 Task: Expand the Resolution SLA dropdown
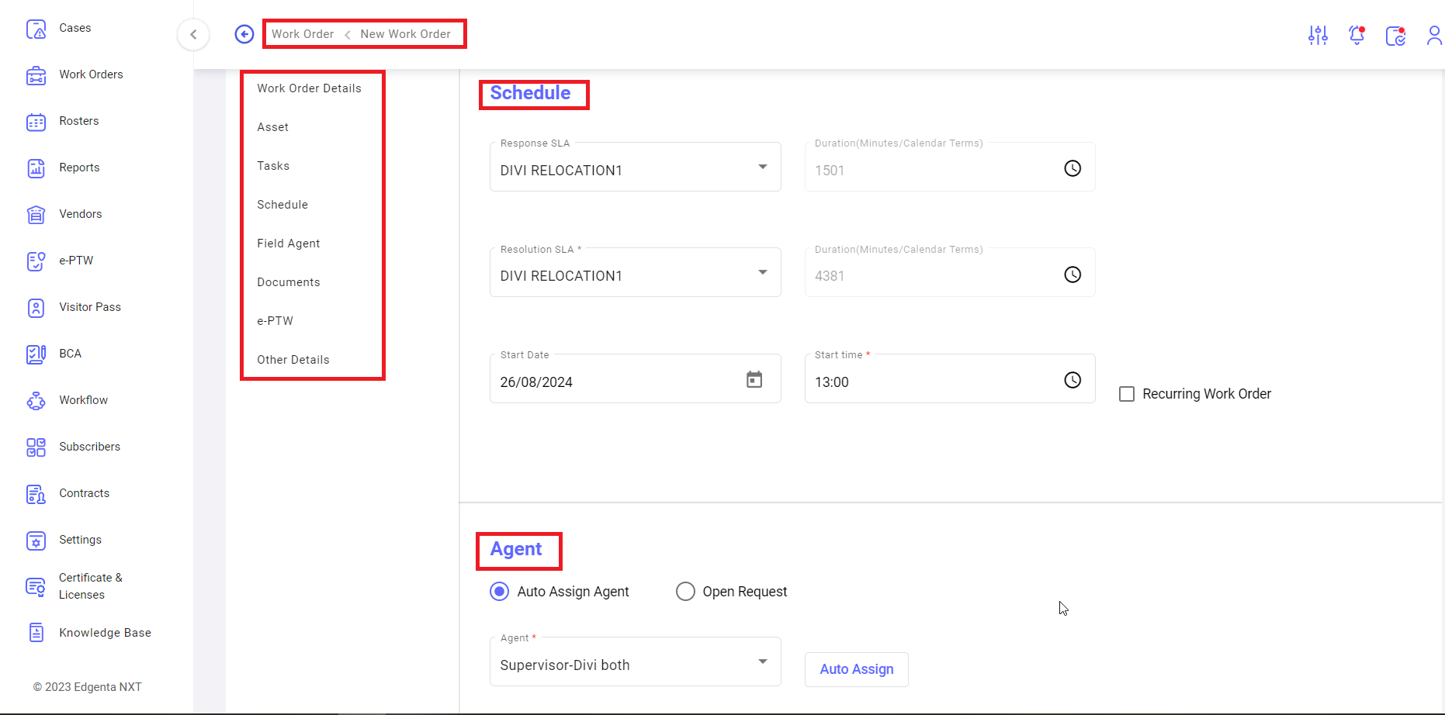click(x=636, y=273)
